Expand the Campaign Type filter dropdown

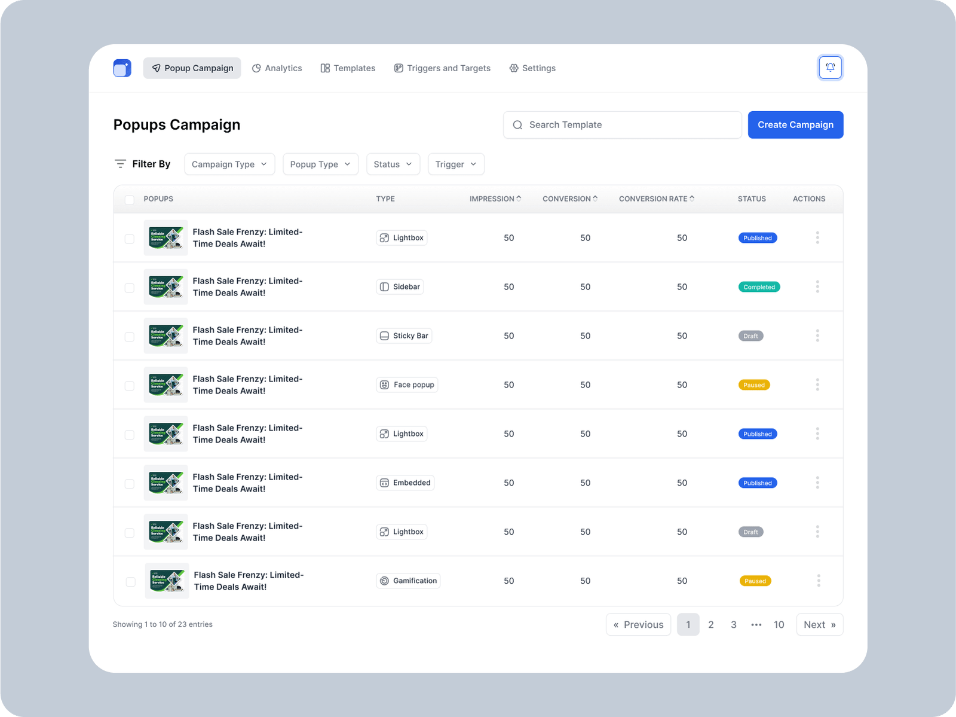(229, 164)
